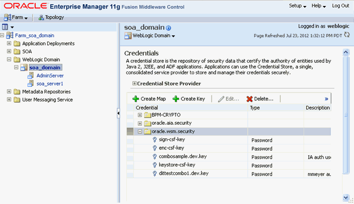354x204 pixels.
Task: Open AdminServer from the tree
Action: [x=50, y=76]
